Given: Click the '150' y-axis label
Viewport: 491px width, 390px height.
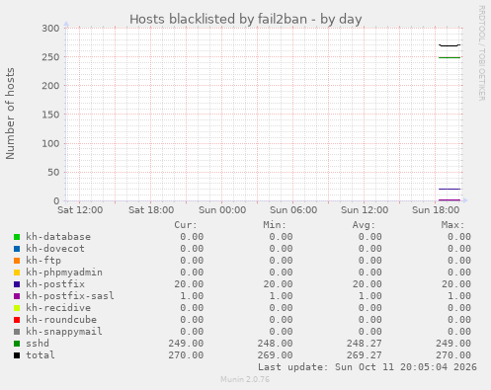Looking at the screenshot, I should (x=50, y=115).
